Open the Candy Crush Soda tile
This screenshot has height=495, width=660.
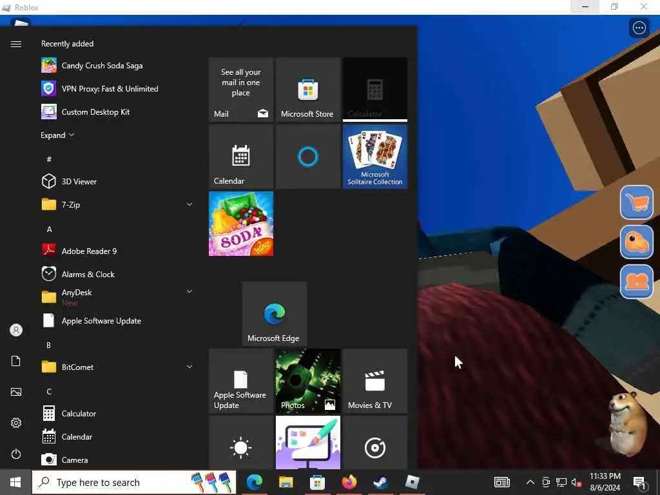241,224
